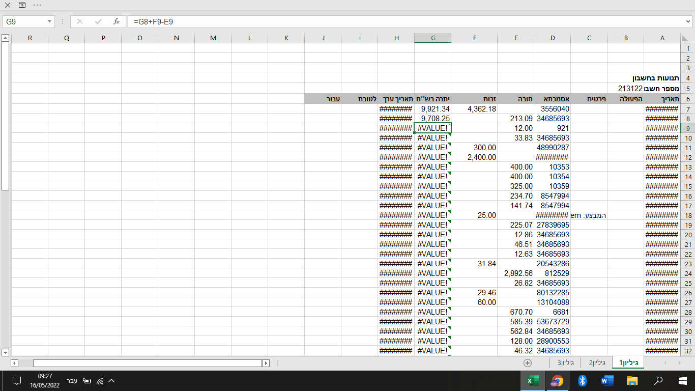Viewport: 695px width, 391px height.
Task: Select the debit cell 2,892.56
Action: [x=516, y=273]
